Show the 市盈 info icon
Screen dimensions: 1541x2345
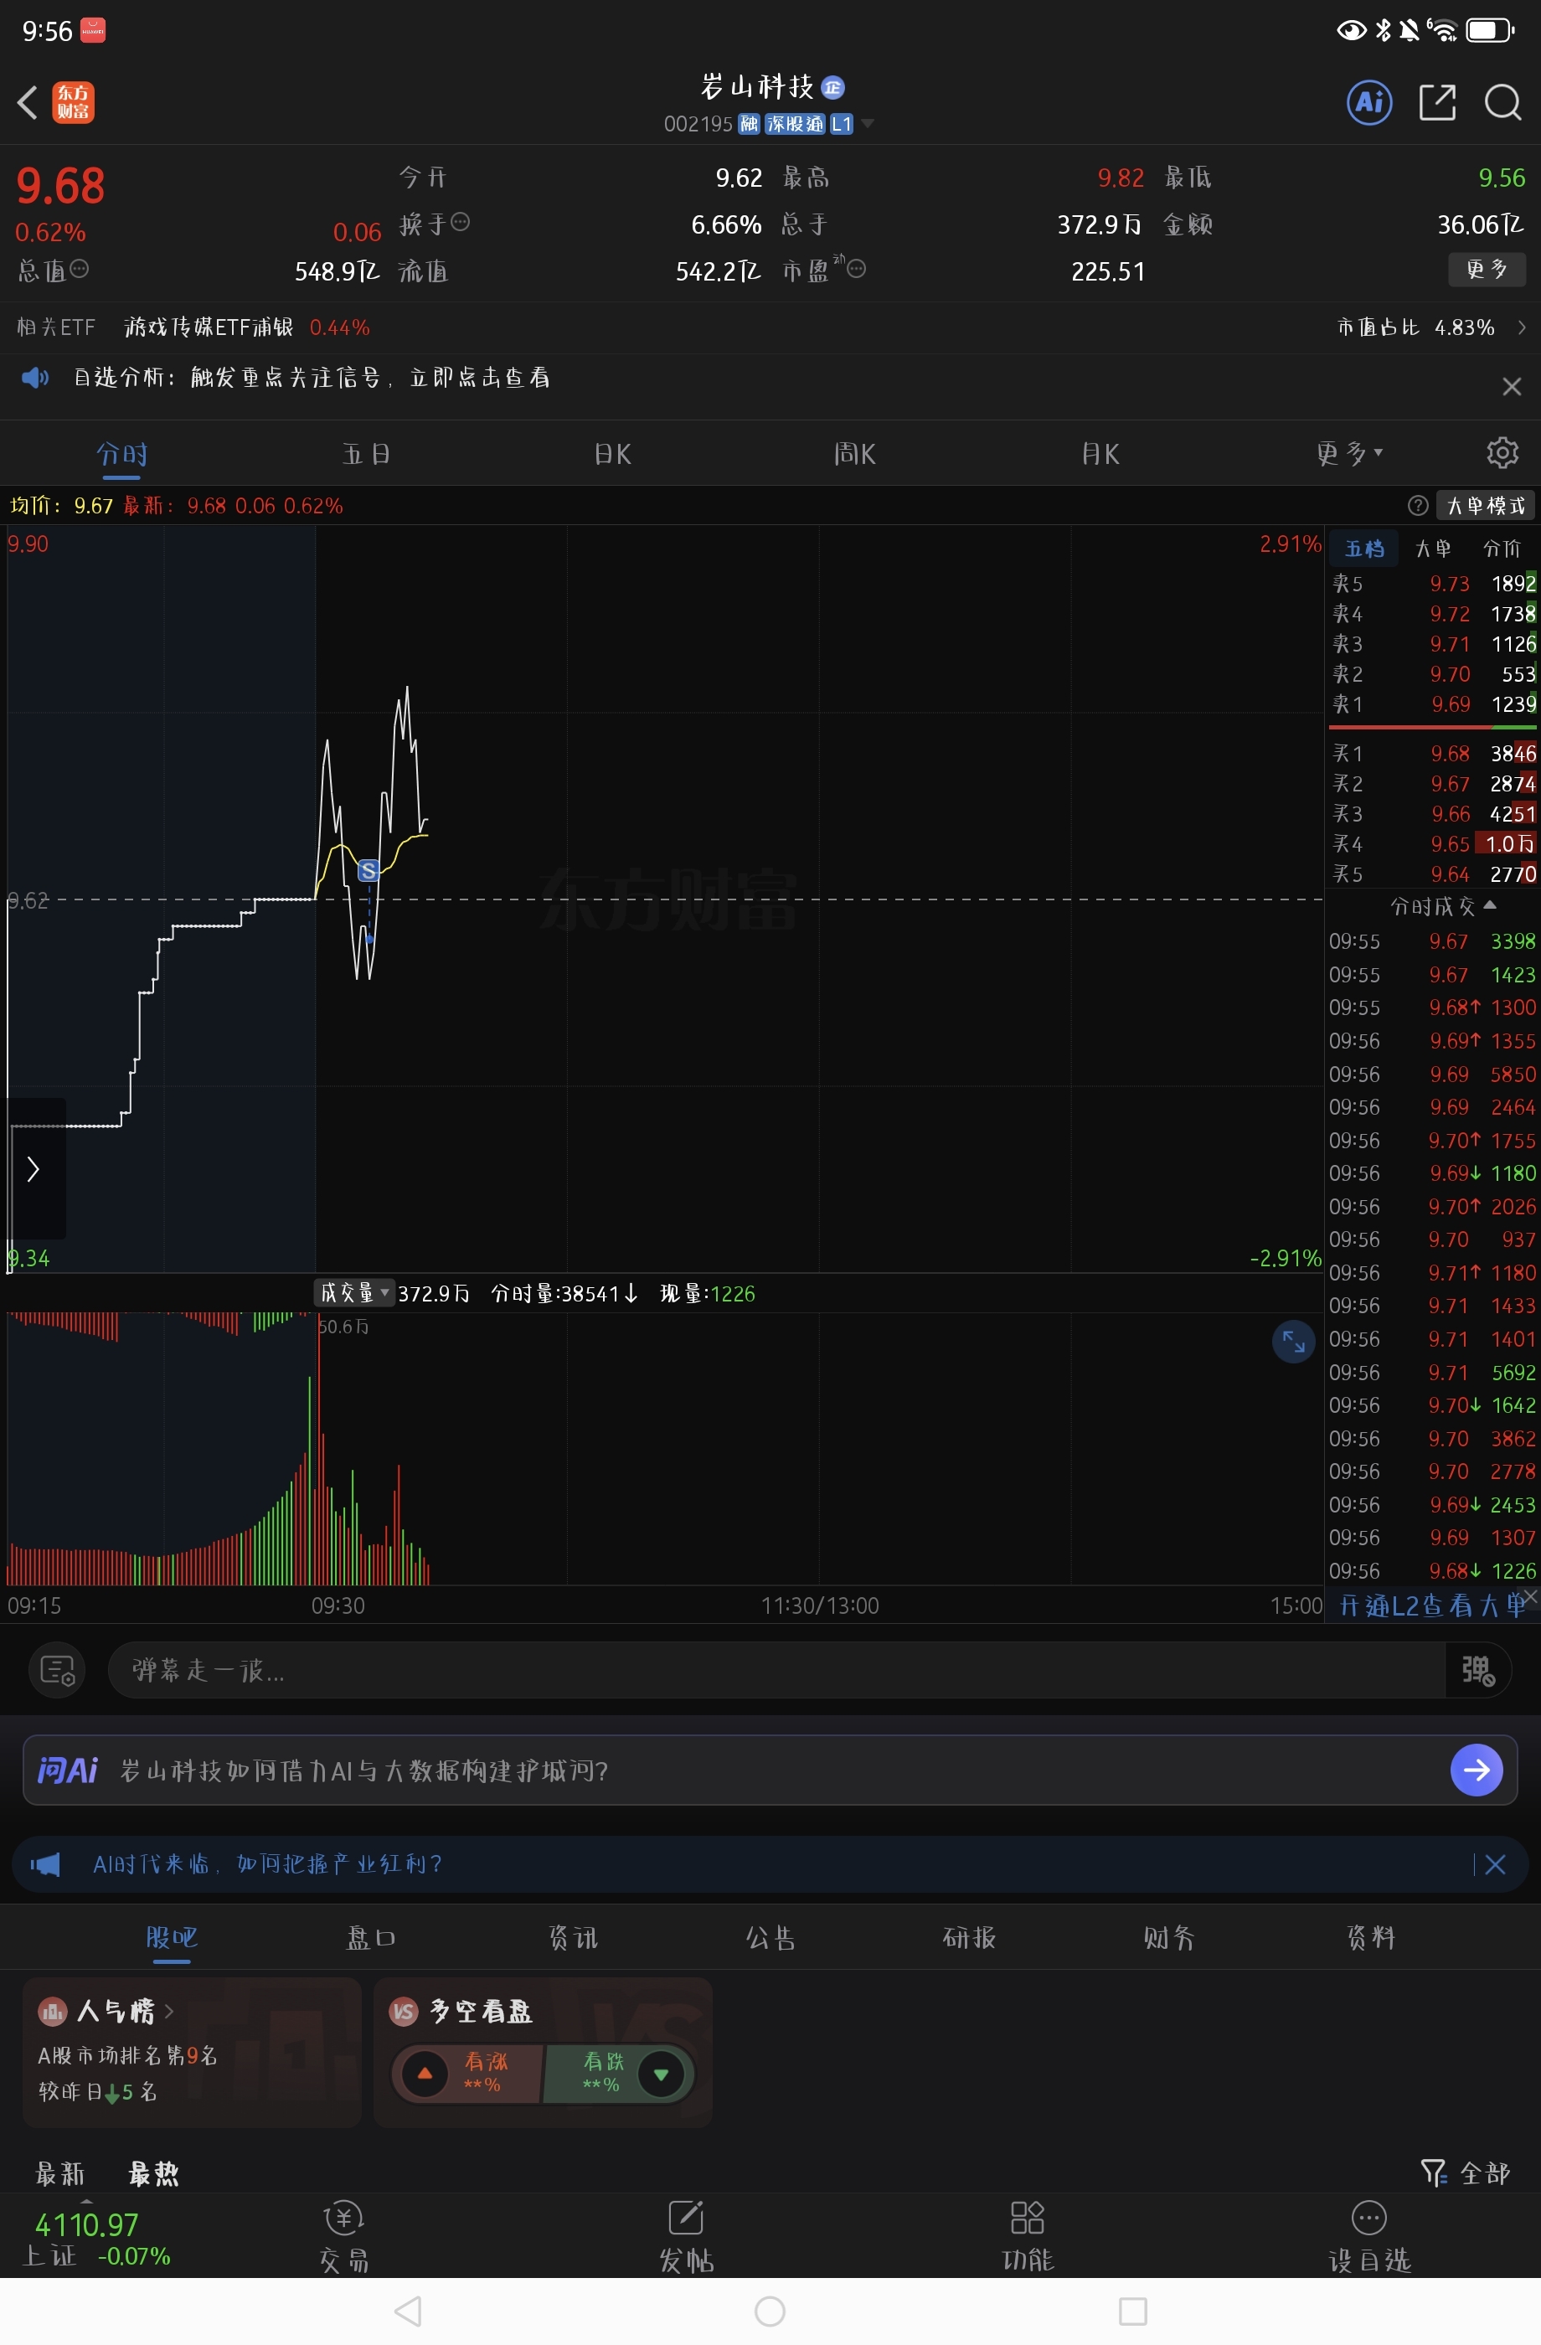click(x=858, y=268)
